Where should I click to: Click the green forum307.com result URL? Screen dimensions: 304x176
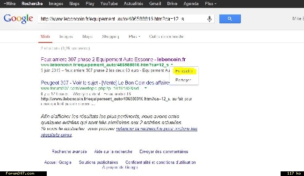coord(90,88)
